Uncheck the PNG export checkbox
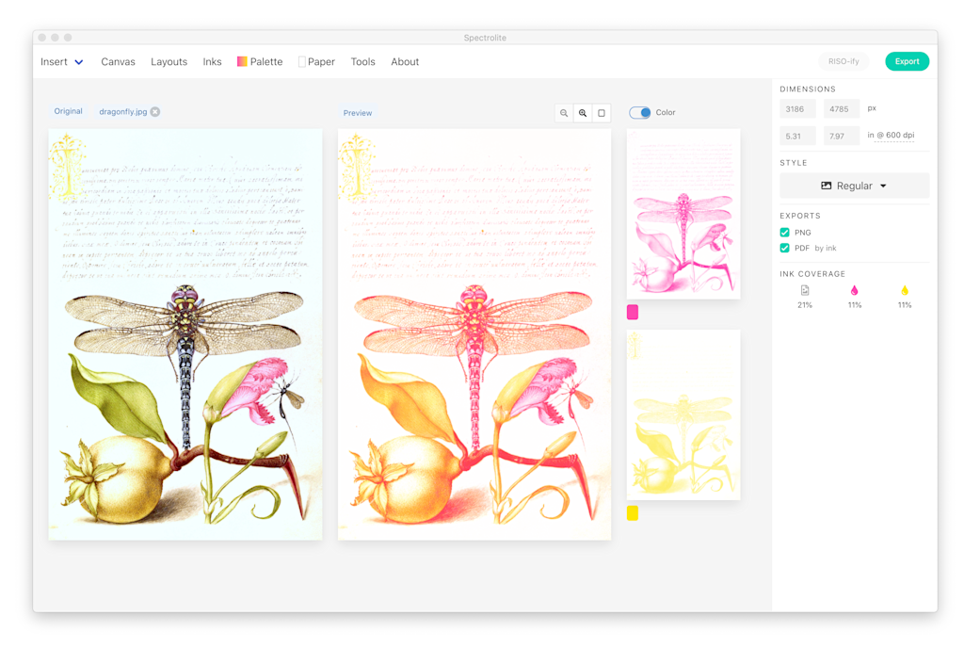The image size is (964, 665). (x=784, y=233)
